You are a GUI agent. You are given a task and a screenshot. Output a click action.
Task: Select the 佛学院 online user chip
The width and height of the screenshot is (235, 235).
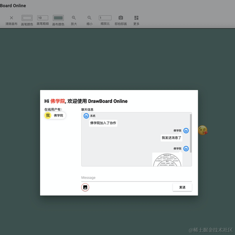tap(55, 116)
